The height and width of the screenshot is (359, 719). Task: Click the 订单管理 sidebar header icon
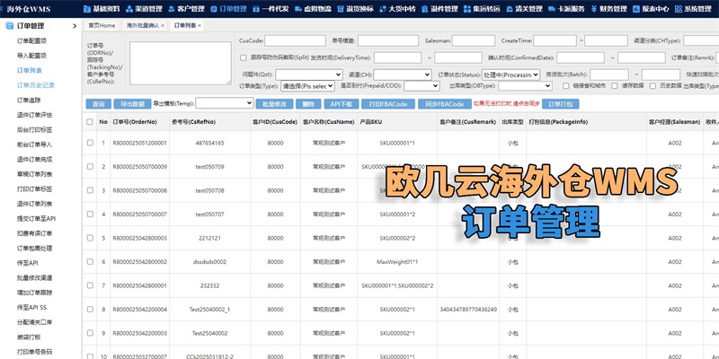9,26
